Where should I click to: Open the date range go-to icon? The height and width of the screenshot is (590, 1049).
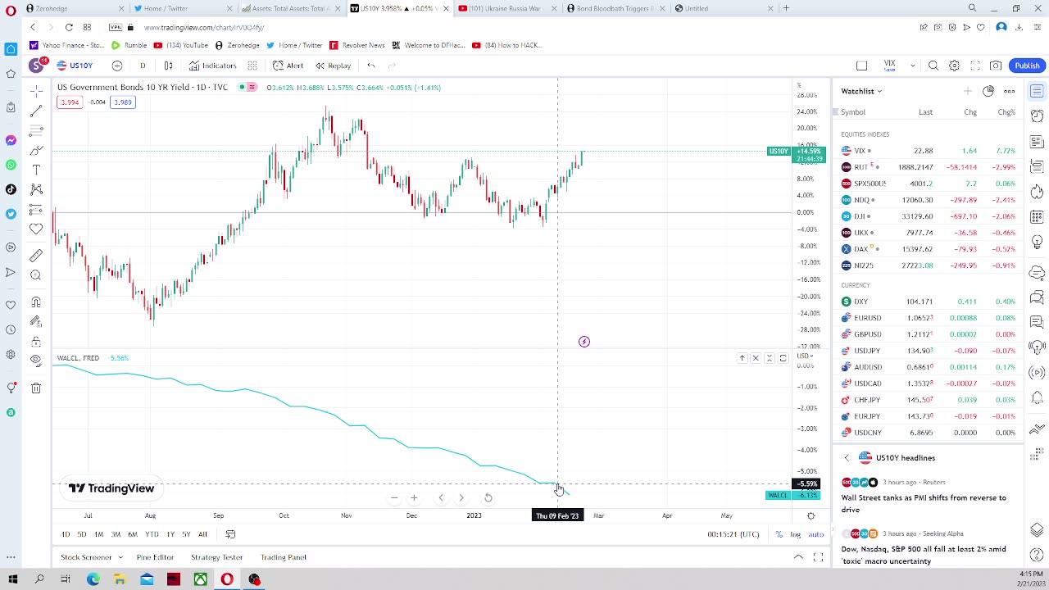coord(230,534)
